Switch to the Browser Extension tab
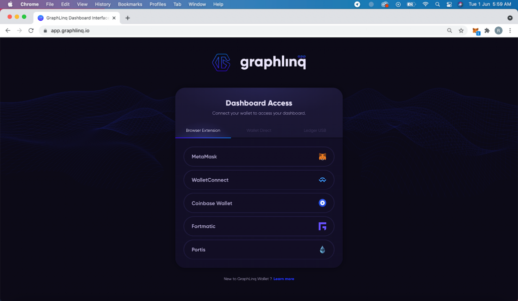Viewport: 518px width, 301px height. [203, 131]
